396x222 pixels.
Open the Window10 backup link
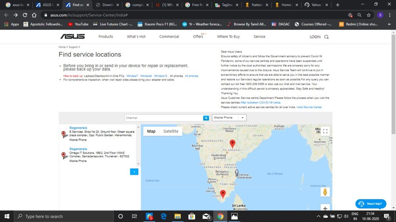click(x=161, y=76)
